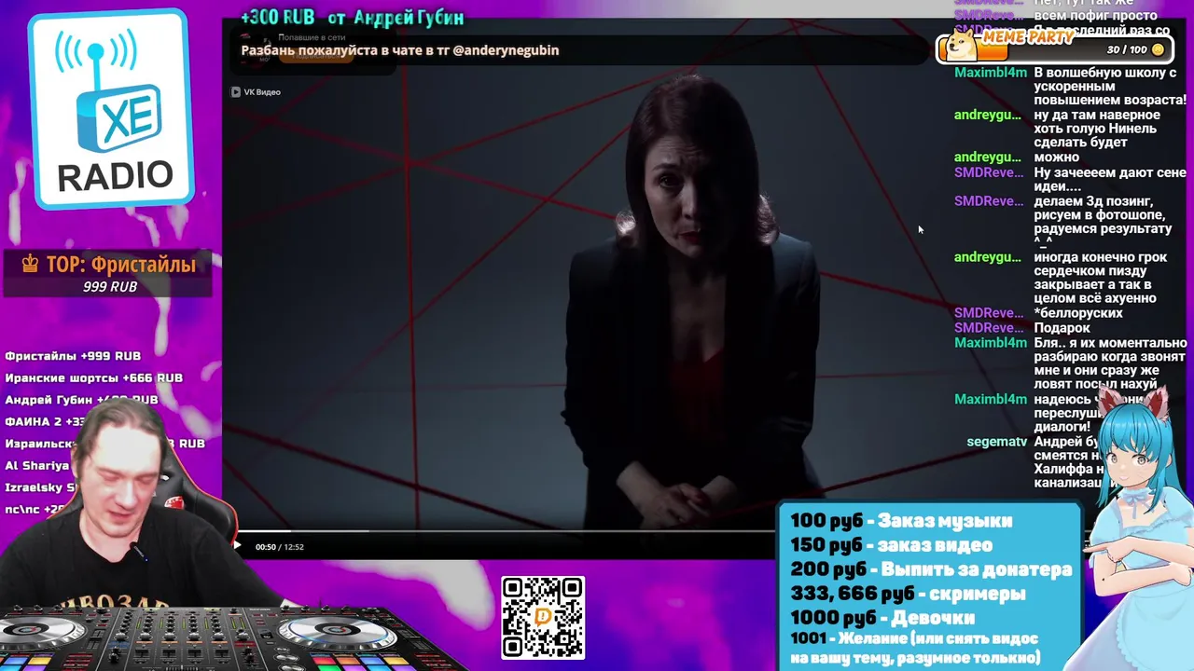Click the 'Разбань пожалуйста в чате' message
Screen dimensions: 1194x671
pos(400,50)
